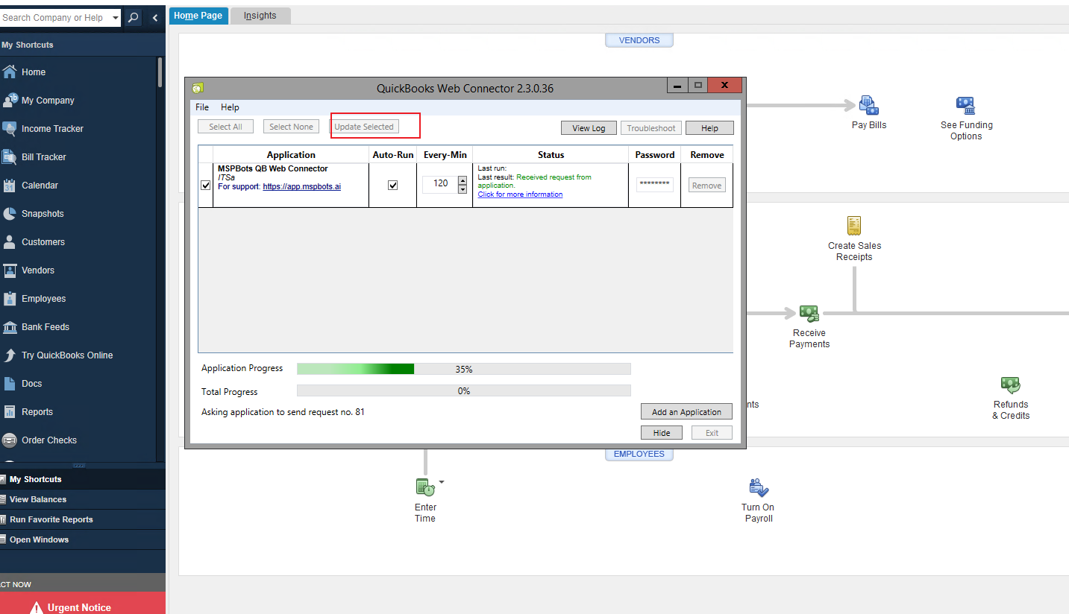Open See Funding Options icon
Viewport: 1069px width, 614px height.
[x=965, y=106]
